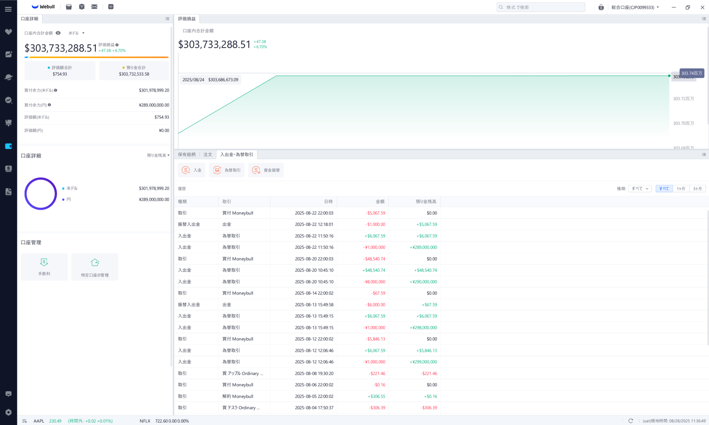
Task: Open the watchlist heart icon in sidebar
Action: [x=9, y=32]
